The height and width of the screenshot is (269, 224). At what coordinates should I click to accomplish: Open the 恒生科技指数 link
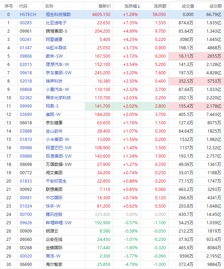[x=58, y=15]
